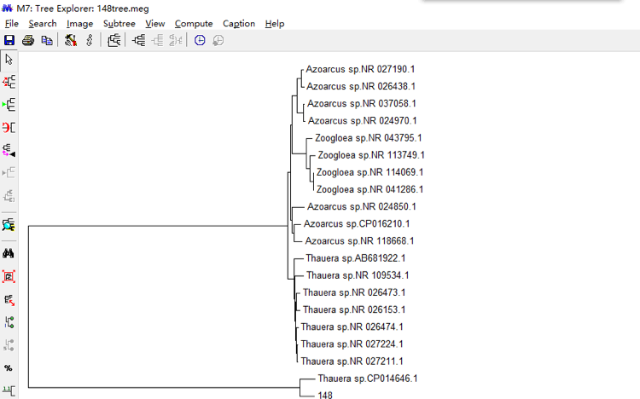Click the compress/expand subtree icon

coord(9,150)
